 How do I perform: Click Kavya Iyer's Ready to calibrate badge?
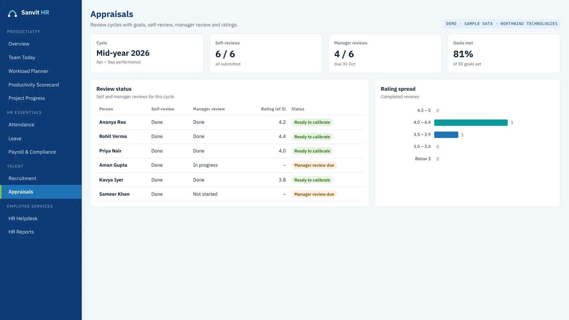(x=312, y=180)
